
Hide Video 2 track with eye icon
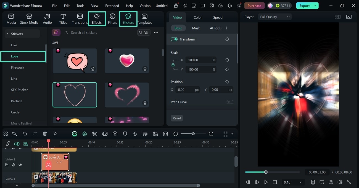pyautogui.click(x=20, y=165)
